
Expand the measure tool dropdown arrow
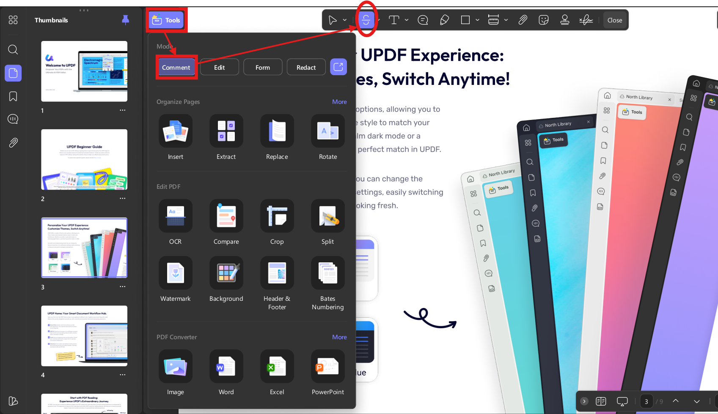coord(506,20)
